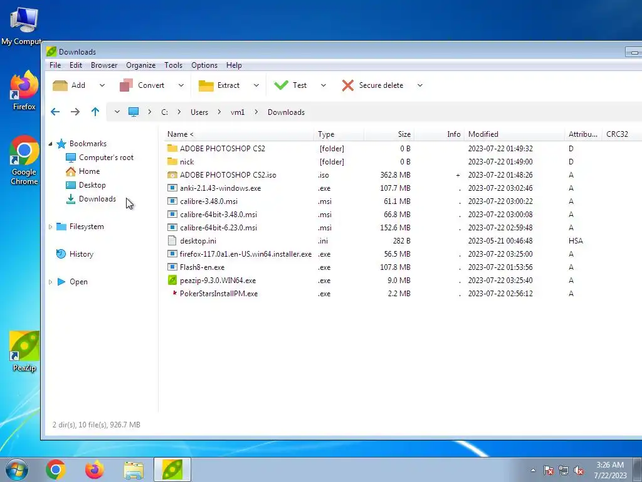Sort by the Type column header
This screenshot has width=642, height=482.
coord(339,134)
